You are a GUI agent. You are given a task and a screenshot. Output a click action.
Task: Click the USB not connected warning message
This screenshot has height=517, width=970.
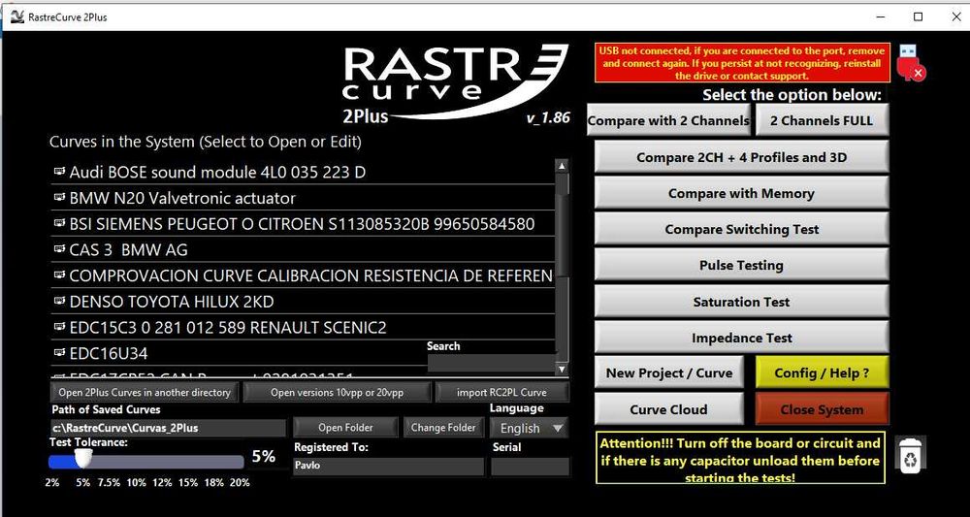(x=742, y=62)
